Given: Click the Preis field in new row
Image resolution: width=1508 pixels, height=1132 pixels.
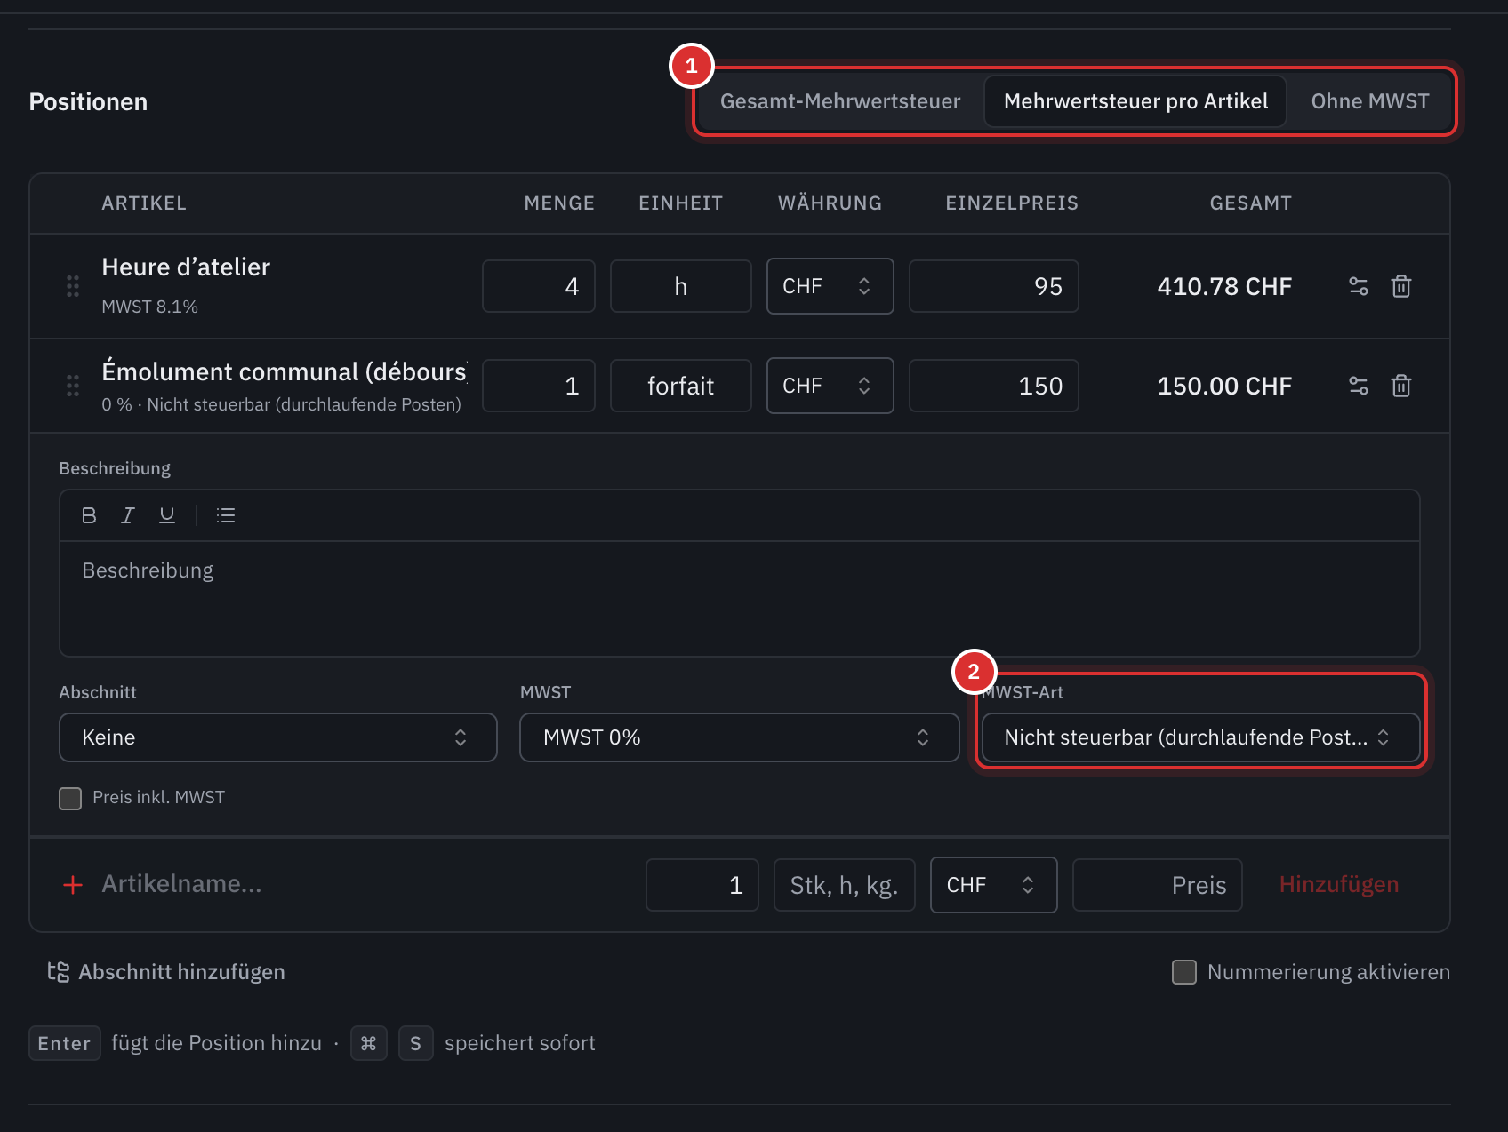Looking at the screenshot, I should (x=1157, y=885).
